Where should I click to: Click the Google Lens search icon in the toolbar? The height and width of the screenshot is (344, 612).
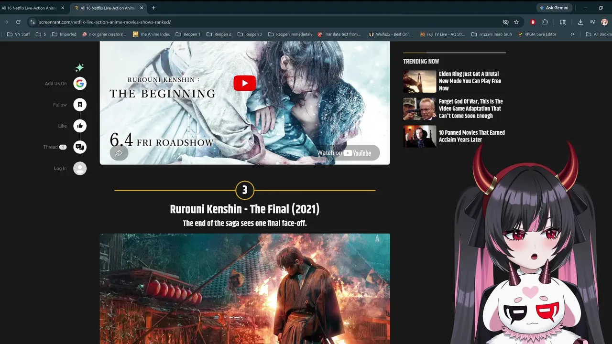[563, 22]
